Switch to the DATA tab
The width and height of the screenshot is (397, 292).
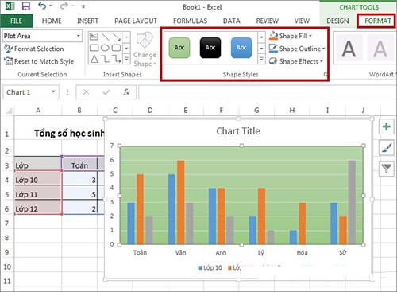coord(232,21)
